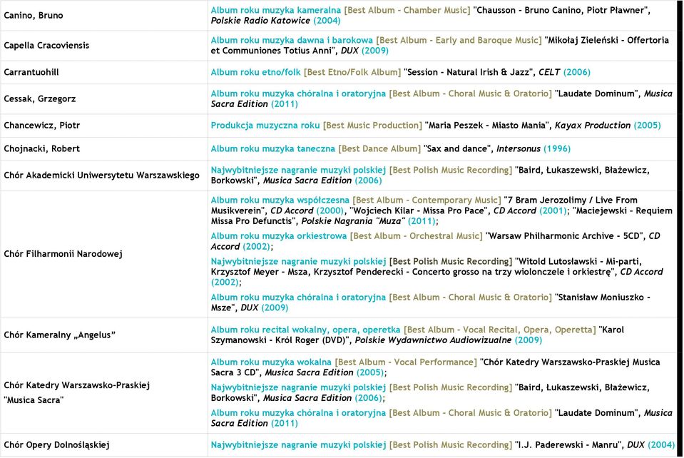Select the name 'Cessak, Grzegorz'
Viewport: 684px width, 458px height.
pos(40,99)
